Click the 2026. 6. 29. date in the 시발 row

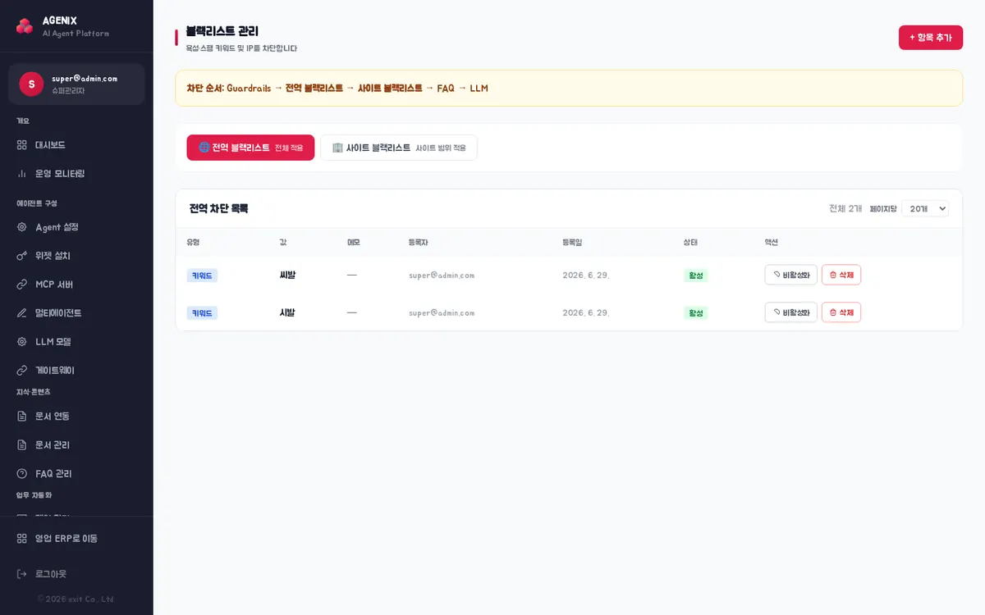(586, 313)
